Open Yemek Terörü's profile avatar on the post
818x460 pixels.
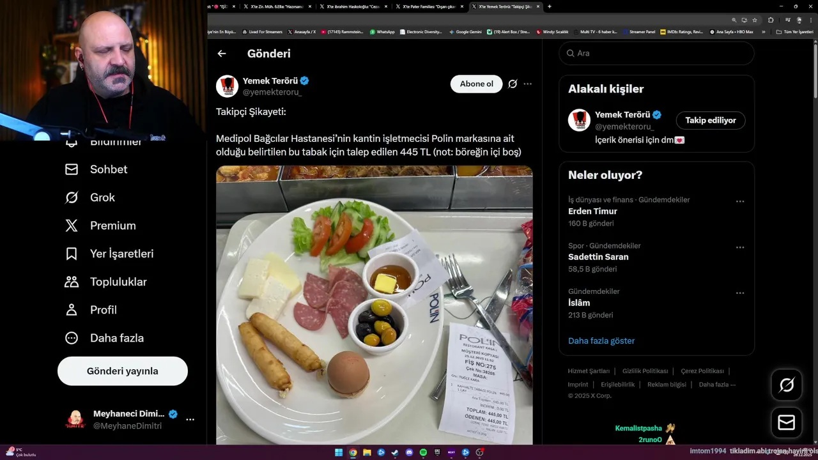click(x=227, y=86)
